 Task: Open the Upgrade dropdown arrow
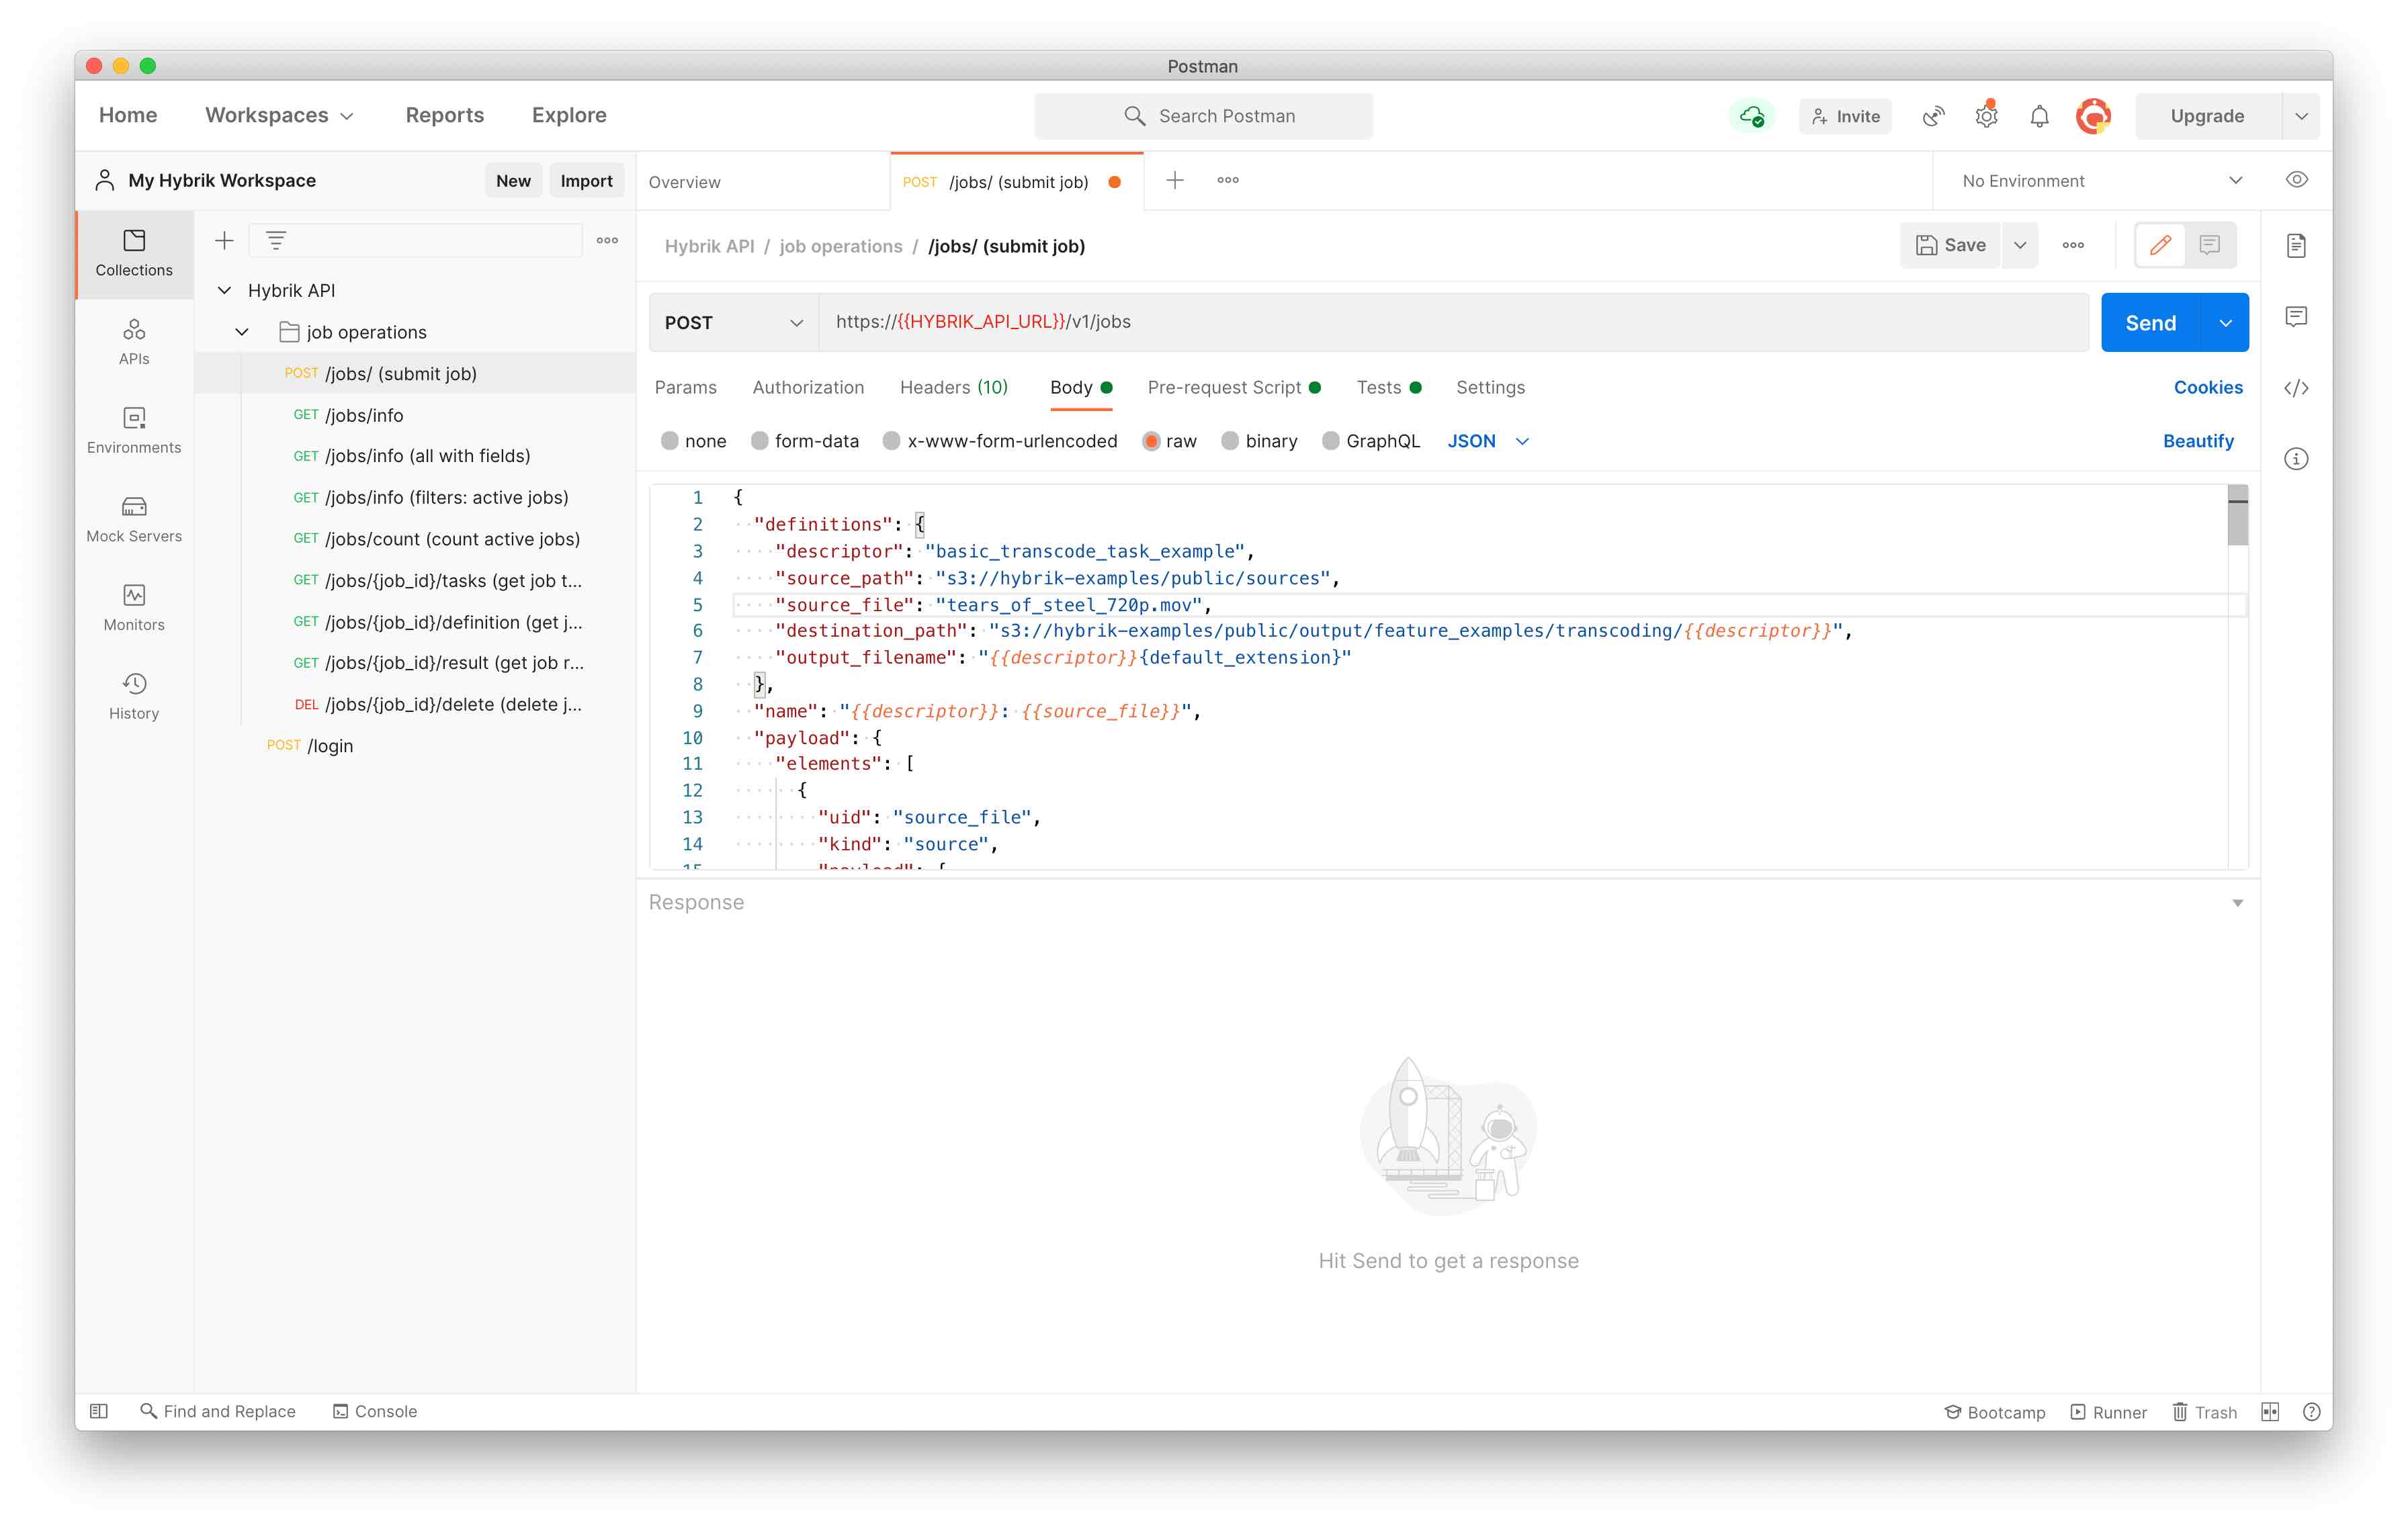coord(2302,116)
